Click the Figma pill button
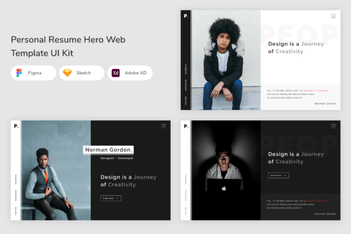This screenshot has height=234, width=351. 33,73
